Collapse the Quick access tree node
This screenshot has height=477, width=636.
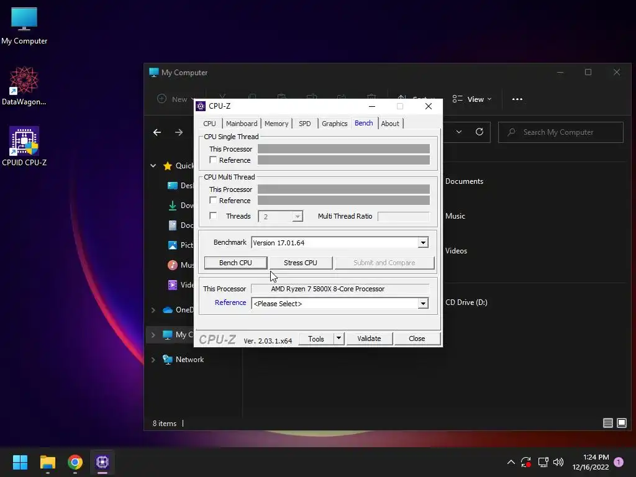[153, 165]
